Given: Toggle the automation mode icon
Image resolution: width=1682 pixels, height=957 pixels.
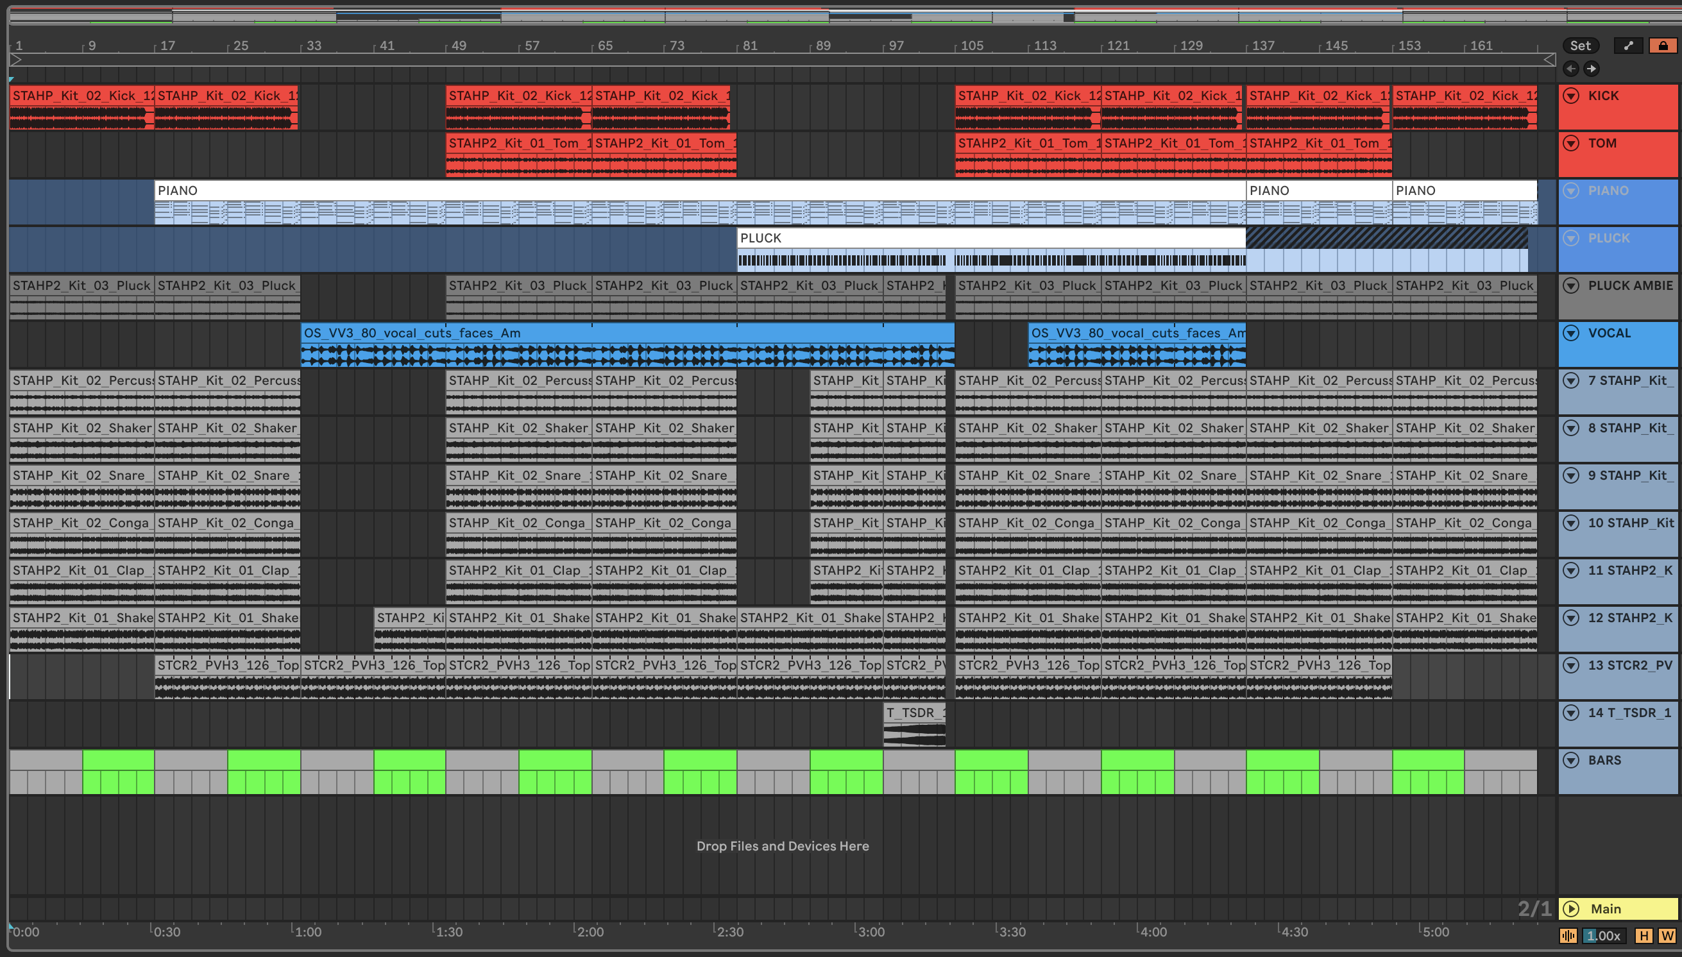Looking at the screenshot, I should (x=1628, y=46).
